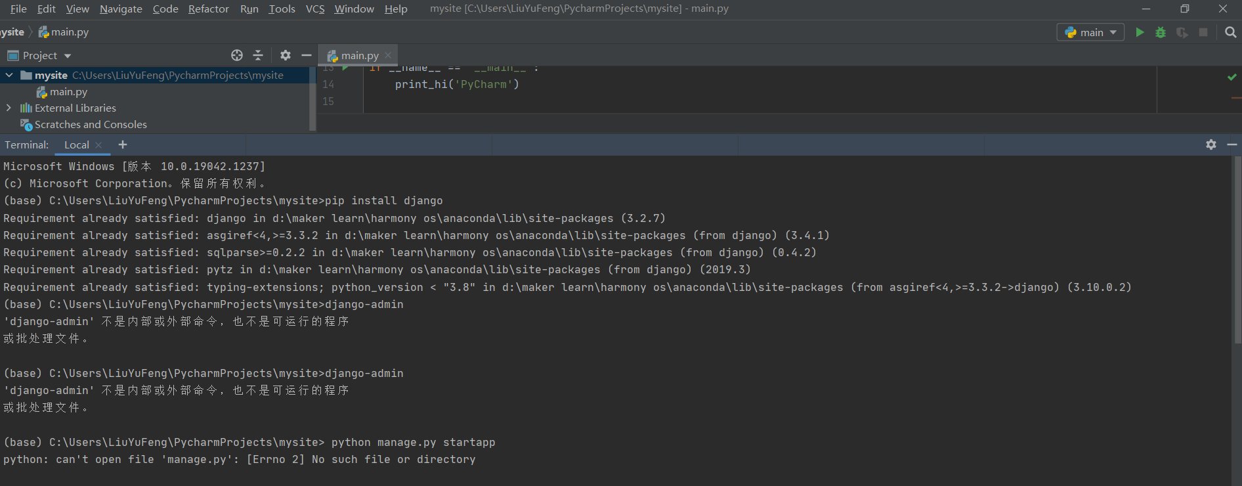Click the terminal vertical scrollbar
Screen dimensions: 1242x486
[1237, 250]
